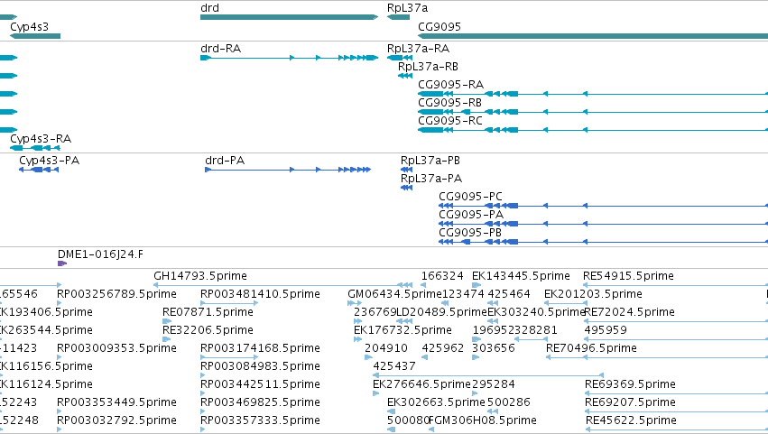Click the EK176732.5prime label
The width and height of the screenshot is (768, 434).
403,330
